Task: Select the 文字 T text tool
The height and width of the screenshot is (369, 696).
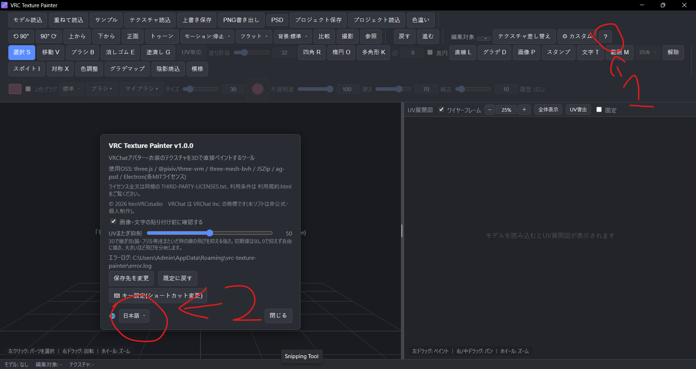Action: point(591,52)
